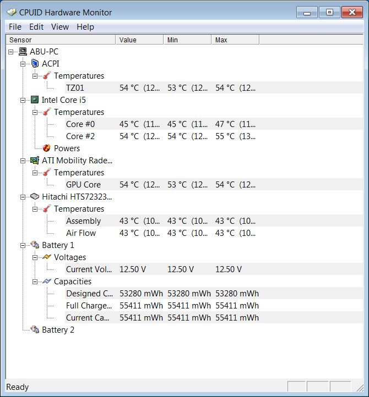
Task: Collapse the Intel Core i5 node
Action: point(23,100)
